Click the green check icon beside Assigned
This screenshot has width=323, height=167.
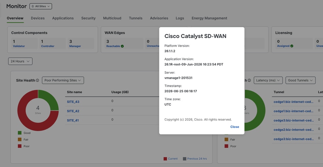coord(292,46)
